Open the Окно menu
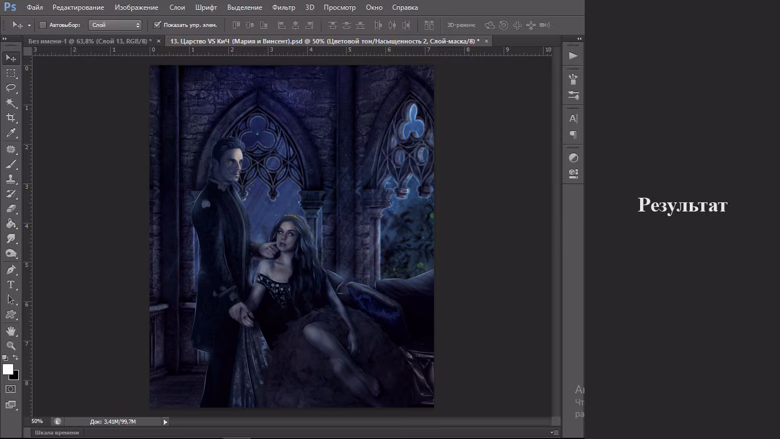This screenshot has width=780, height=439. pyautogui.click(x=374, y=7)
